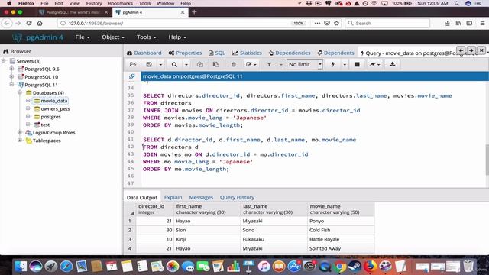Screen dimensions: 489x275
Task: Open the Clear eraser dropdown
Action: click(x=374, y=64)
